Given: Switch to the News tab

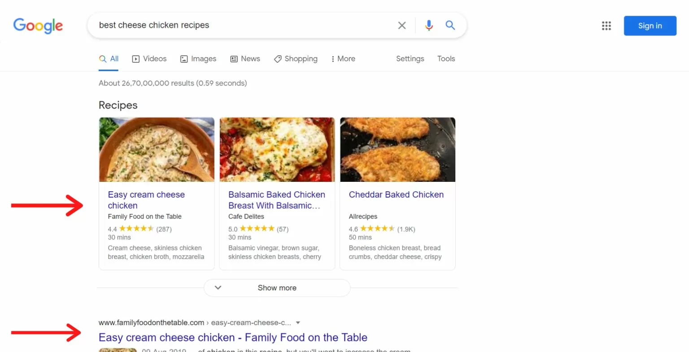Looking at the screenshot, I should (x=245, y=59).
